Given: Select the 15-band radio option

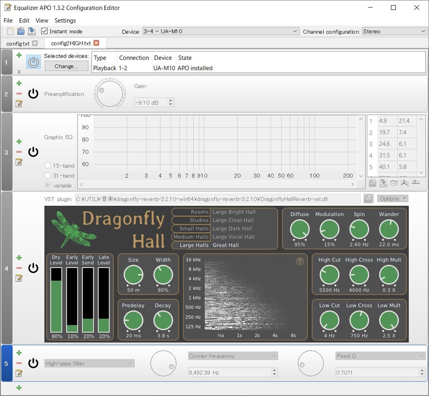Looking at the screenshot, I should tap(48, 166).
